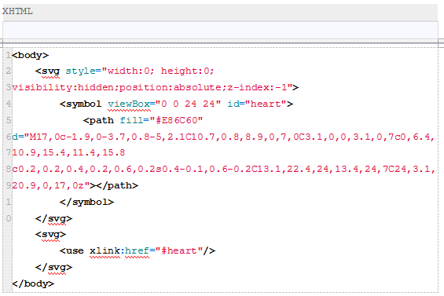Click the visibility:hidden style text line
Screen dimensions: 444x296
tap(152, 87)
